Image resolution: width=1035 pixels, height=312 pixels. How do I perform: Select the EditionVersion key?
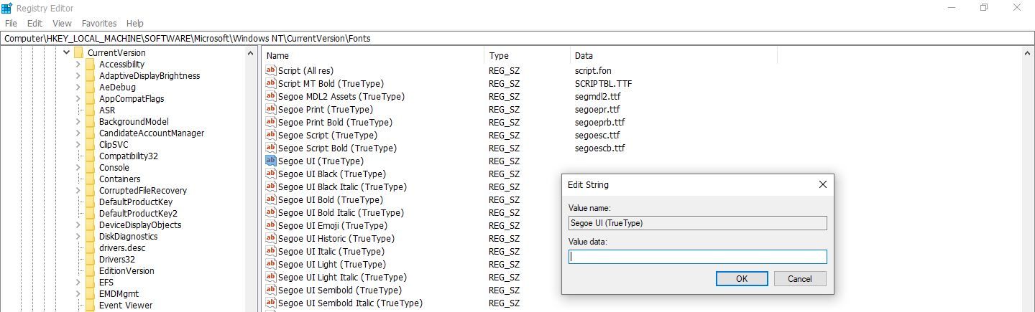click(x=126, y=270)
